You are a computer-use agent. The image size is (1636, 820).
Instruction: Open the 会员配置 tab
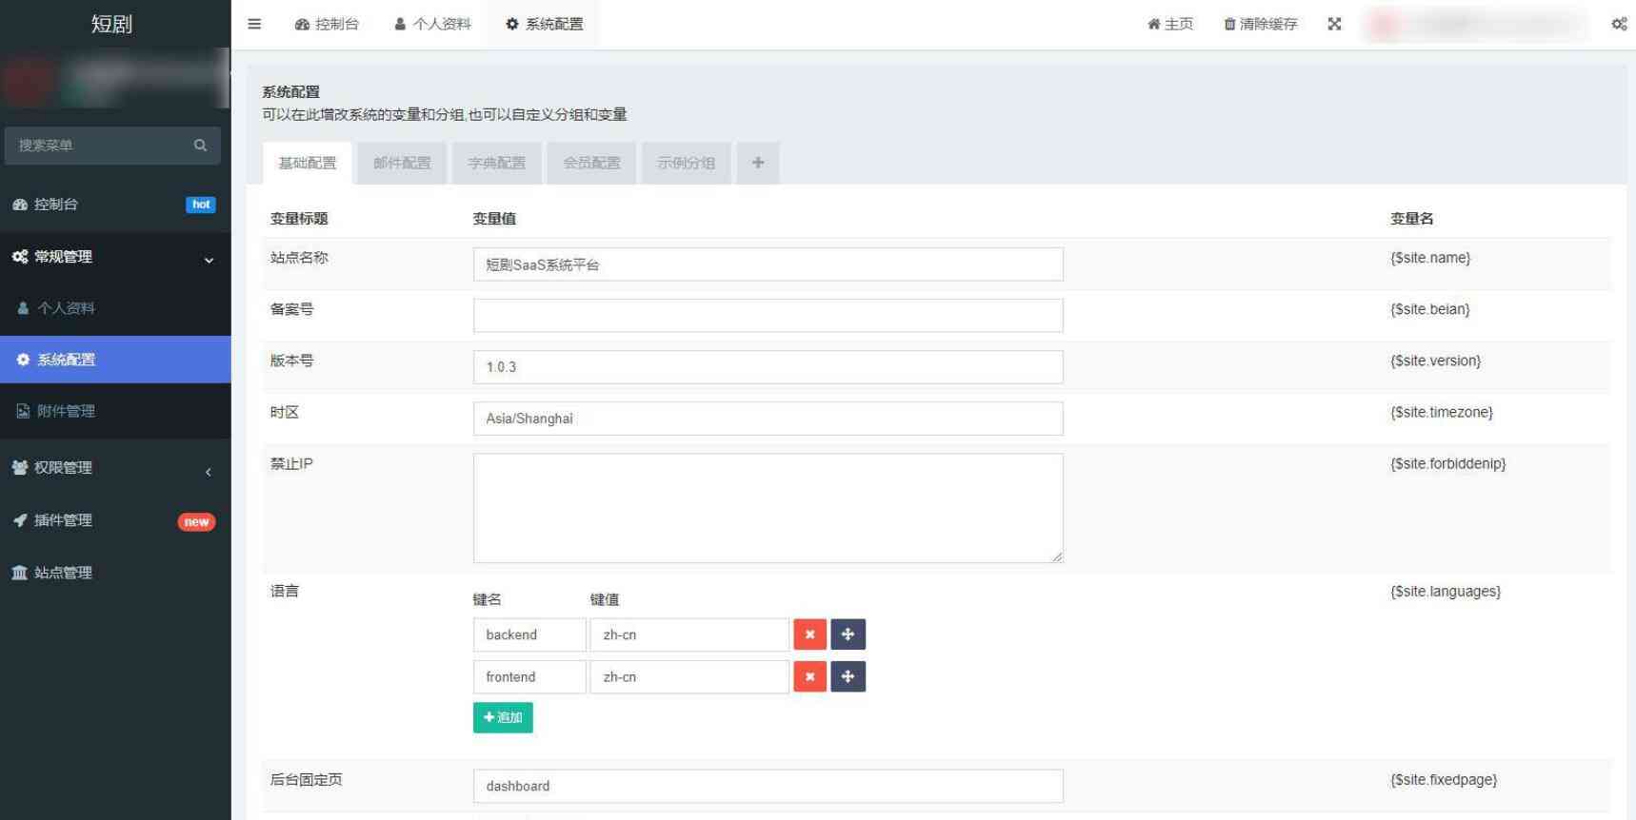[591, 163]
